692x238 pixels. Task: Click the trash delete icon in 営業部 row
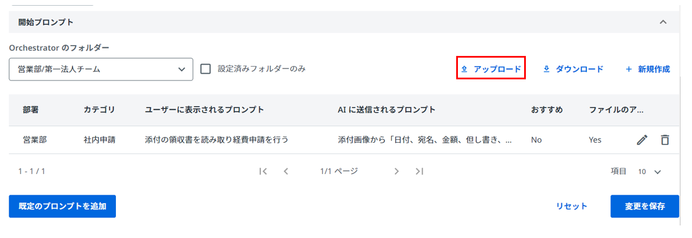pyautogui.click(x=665, y=140)
